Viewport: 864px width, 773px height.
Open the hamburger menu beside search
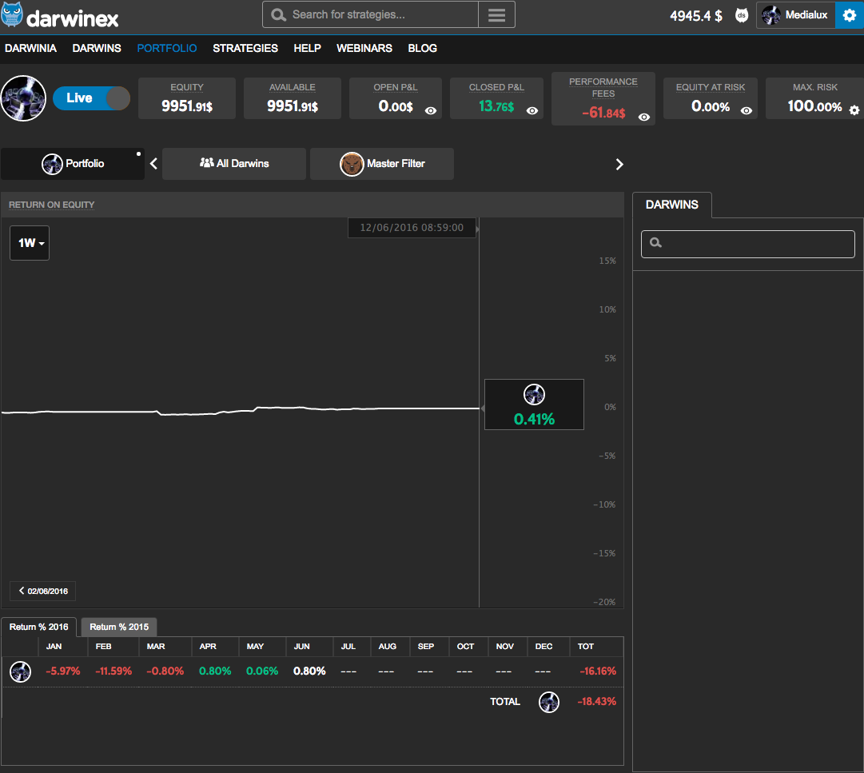tap(496, 14)
